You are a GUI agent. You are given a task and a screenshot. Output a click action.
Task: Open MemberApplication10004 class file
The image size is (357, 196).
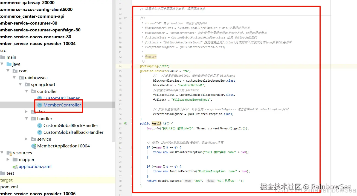click(63, 146)
